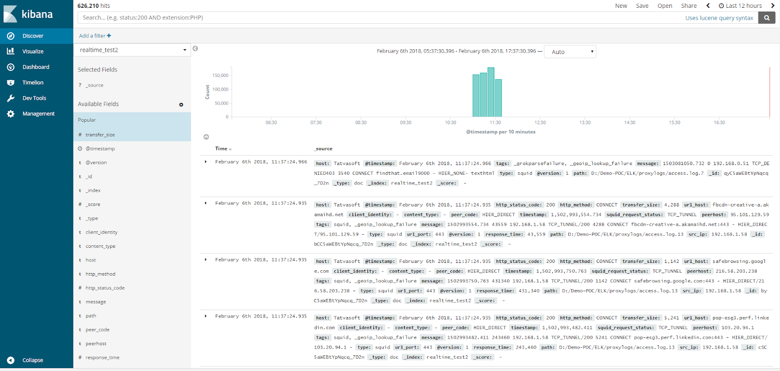Expand the document row with transfer_size 4,288
780x371 pixels.
click(206, 203)
